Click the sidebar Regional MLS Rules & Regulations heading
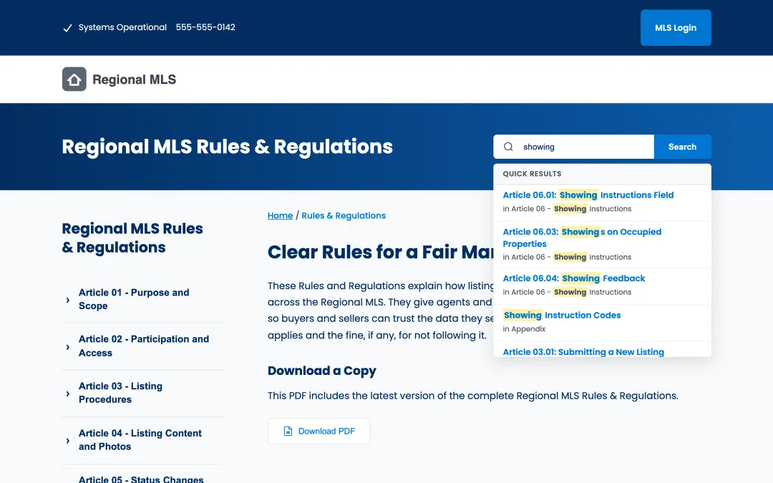This screenshot has height=483, width=773. tap(132, 238)
